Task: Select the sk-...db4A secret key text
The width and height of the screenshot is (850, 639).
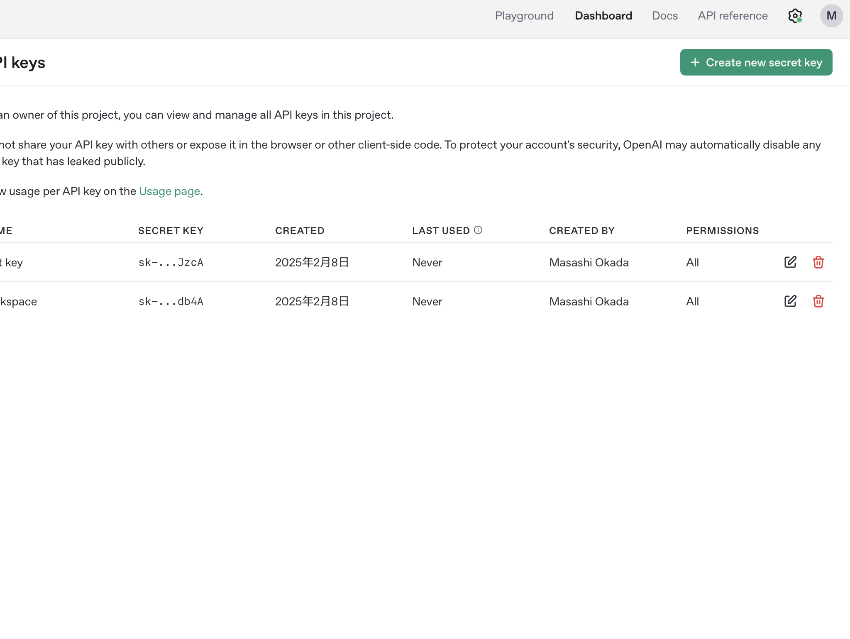Action: pos(171,302)
